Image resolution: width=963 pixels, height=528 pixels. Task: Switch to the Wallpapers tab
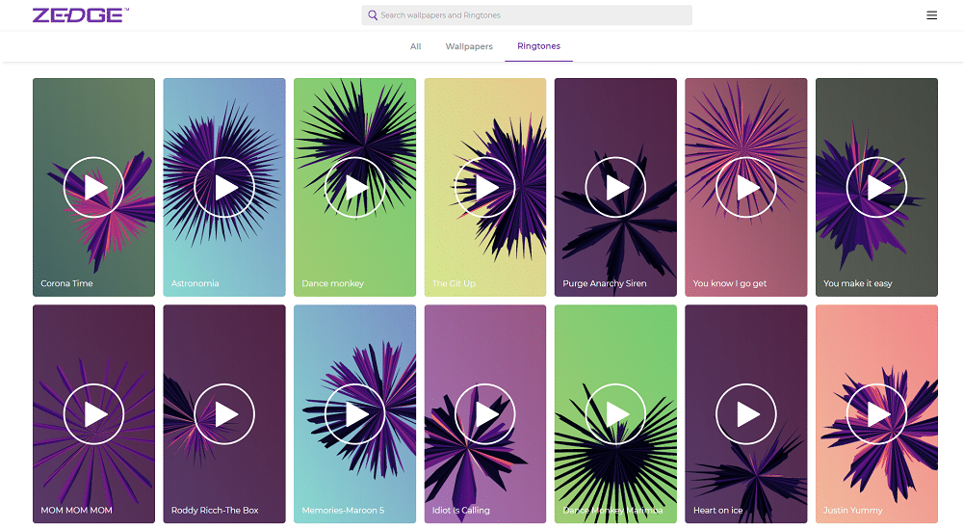tap(469, 46)
